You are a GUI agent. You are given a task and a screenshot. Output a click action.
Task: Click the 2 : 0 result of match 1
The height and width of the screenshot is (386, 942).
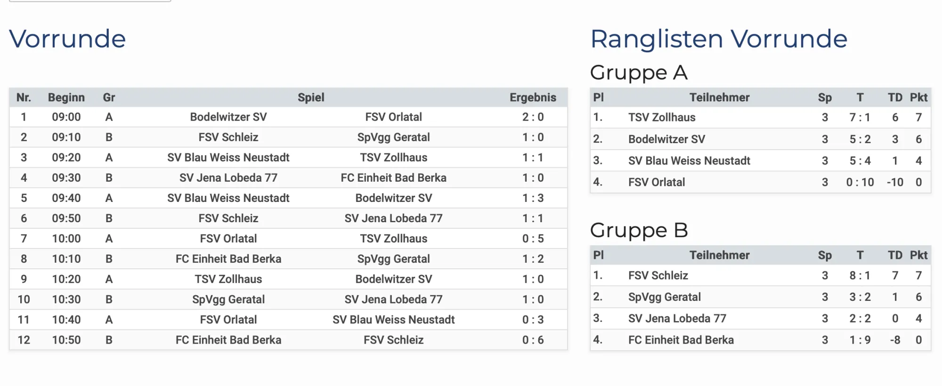[x=533, y=117]
